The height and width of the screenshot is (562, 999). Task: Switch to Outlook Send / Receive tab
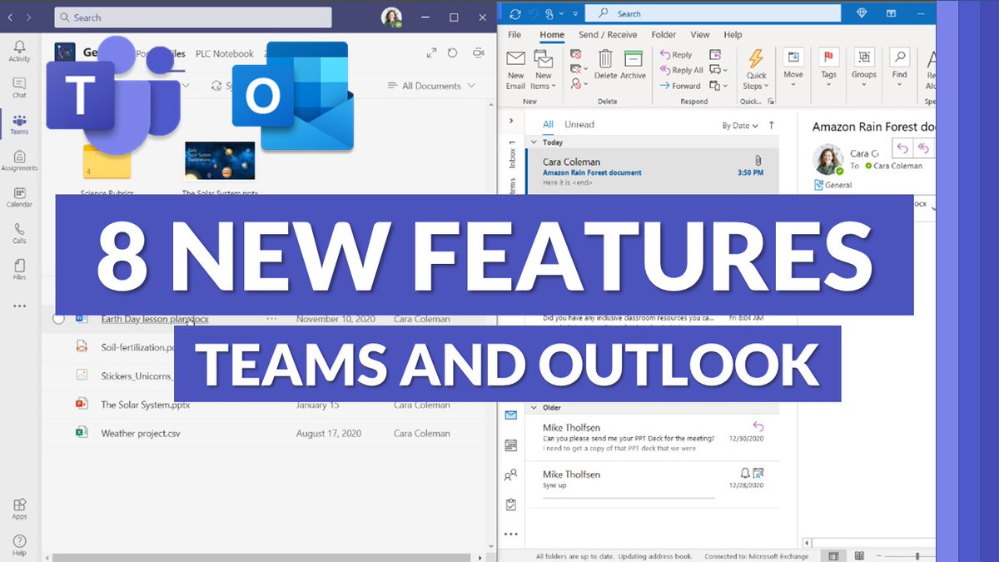(x=608, y=35)
